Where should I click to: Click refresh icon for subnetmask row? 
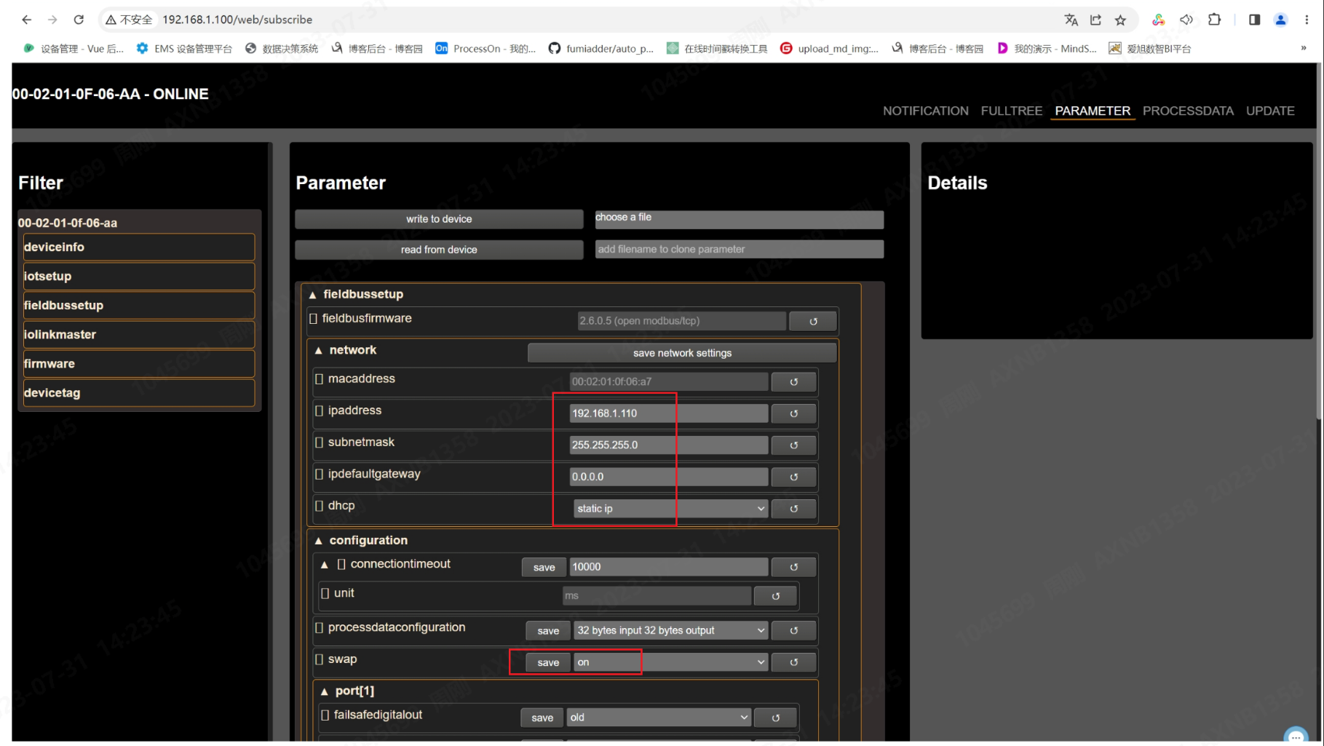click(x=793, y=445)
